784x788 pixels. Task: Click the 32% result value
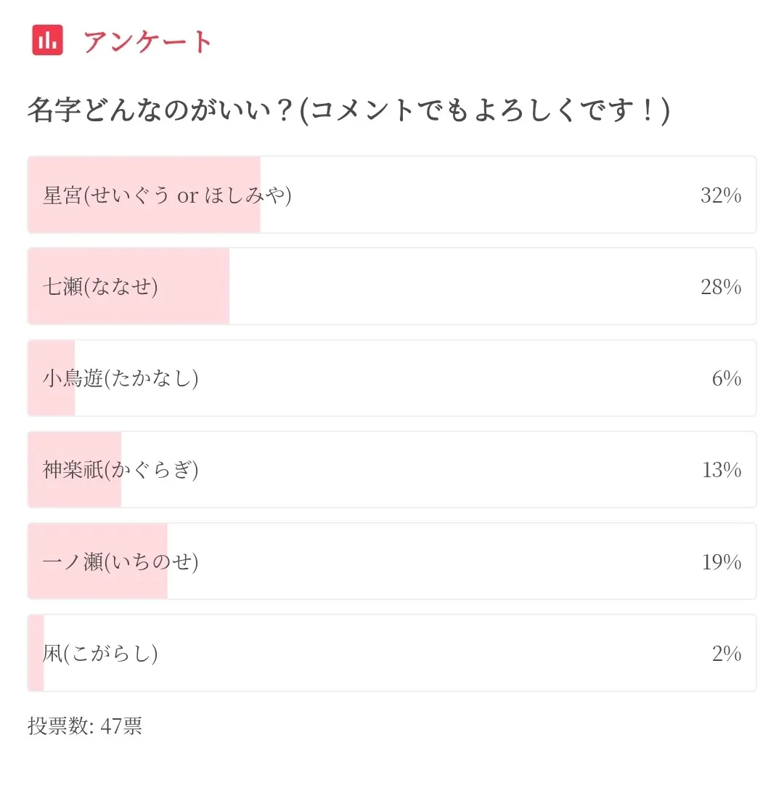[x=720, y=195]
